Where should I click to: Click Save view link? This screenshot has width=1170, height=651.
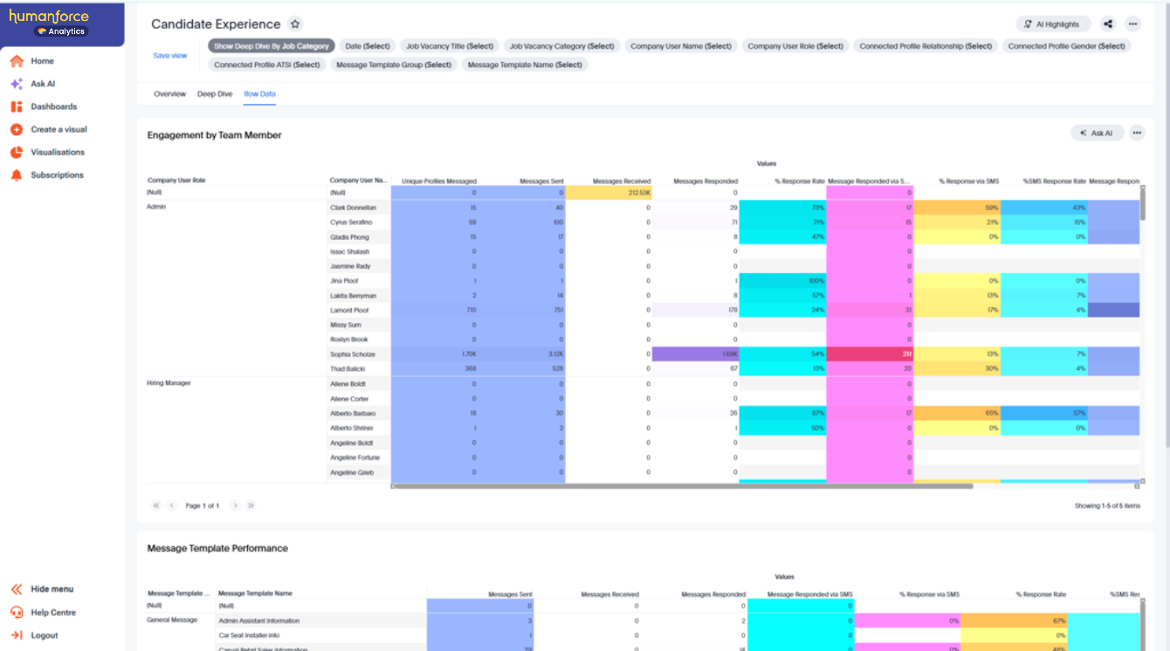click(170, 55)
